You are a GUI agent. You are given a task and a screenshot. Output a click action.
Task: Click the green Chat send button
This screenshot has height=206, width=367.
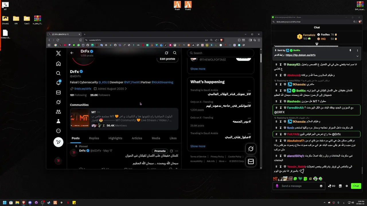tap(356, 186)
